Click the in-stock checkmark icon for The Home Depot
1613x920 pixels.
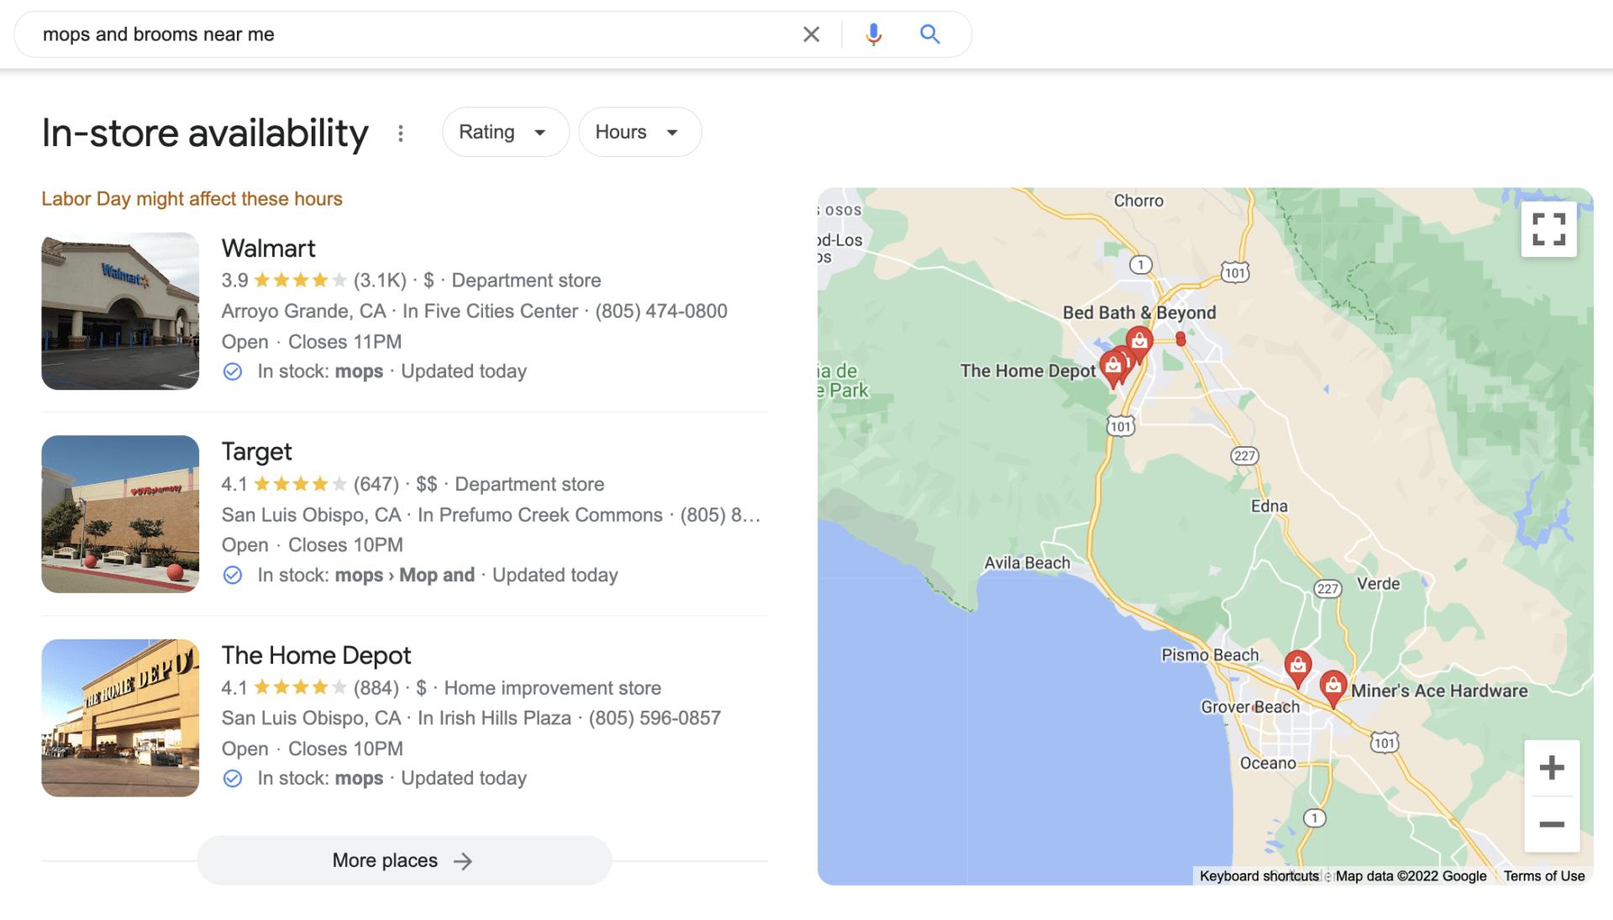[x=233, y=778]
